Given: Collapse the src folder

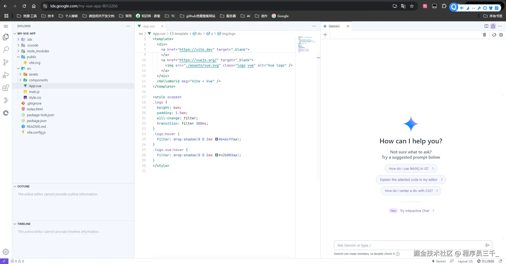Looking at the screenshot, I should 18,68.
